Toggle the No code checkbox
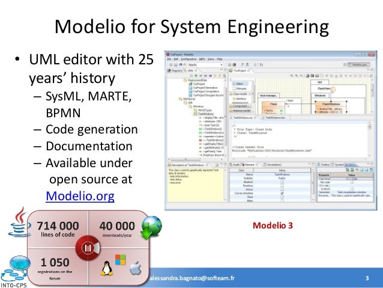The height and width of the screenshot is (288, 383). pos(352,182)
